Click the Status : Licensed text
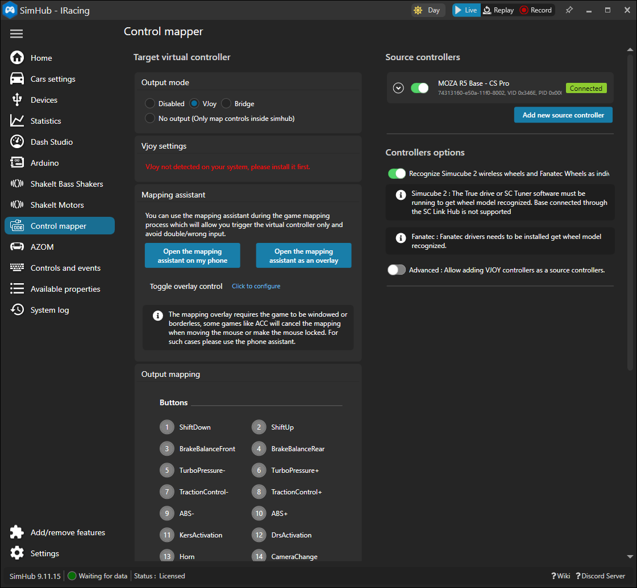The image size is (637, 588). pyautogui.click(x=159, y=576)
